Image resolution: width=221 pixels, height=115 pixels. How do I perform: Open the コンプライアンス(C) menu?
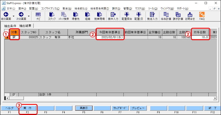tap(50, 9)
